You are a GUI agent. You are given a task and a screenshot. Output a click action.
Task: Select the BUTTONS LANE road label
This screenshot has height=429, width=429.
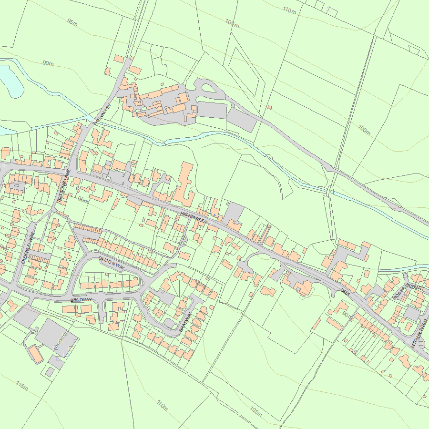pos(64,186)
